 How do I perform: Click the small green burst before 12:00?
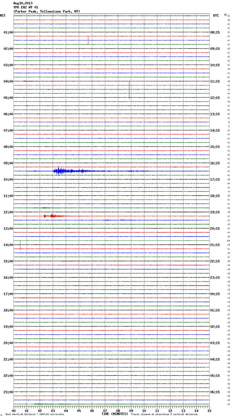click(46, 208)
